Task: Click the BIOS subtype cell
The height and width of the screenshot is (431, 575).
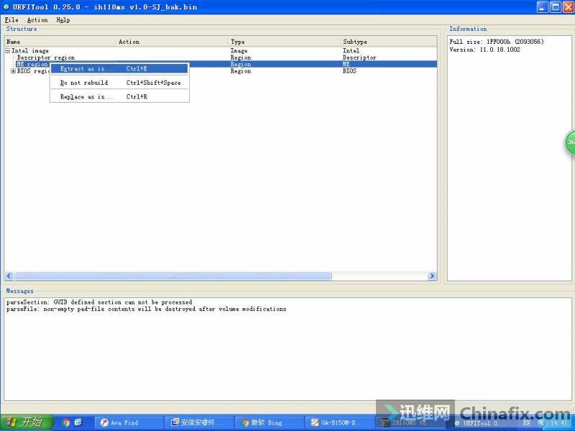Action: [x=349, y=71]
